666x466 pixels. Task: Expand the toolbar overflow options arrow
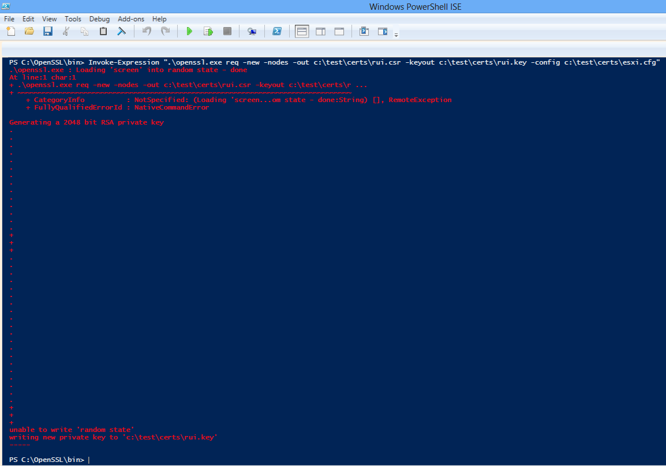(x=396, y=35)
